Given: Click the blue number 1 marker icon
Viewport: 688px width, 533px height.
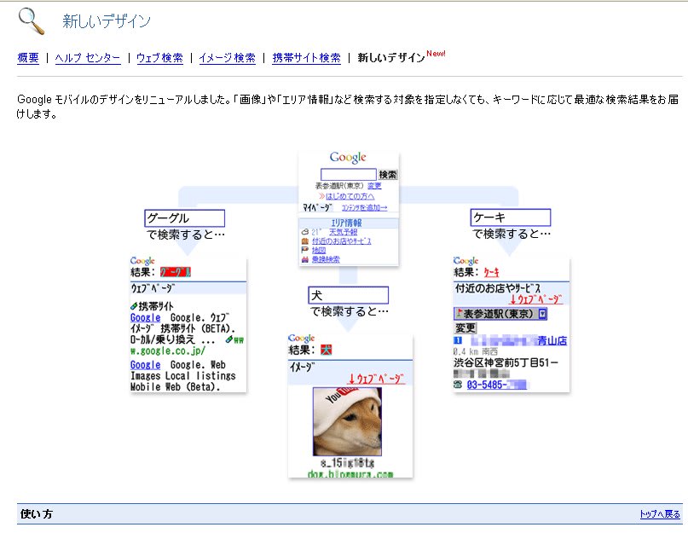Looking at the screenshot, I should click(458, 340).
